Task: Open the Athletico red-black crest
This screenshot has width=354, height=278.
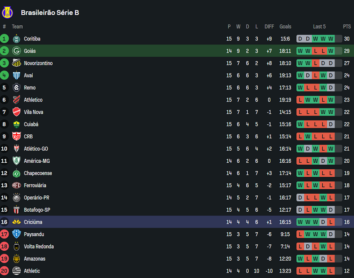Action: coord(16,100)
